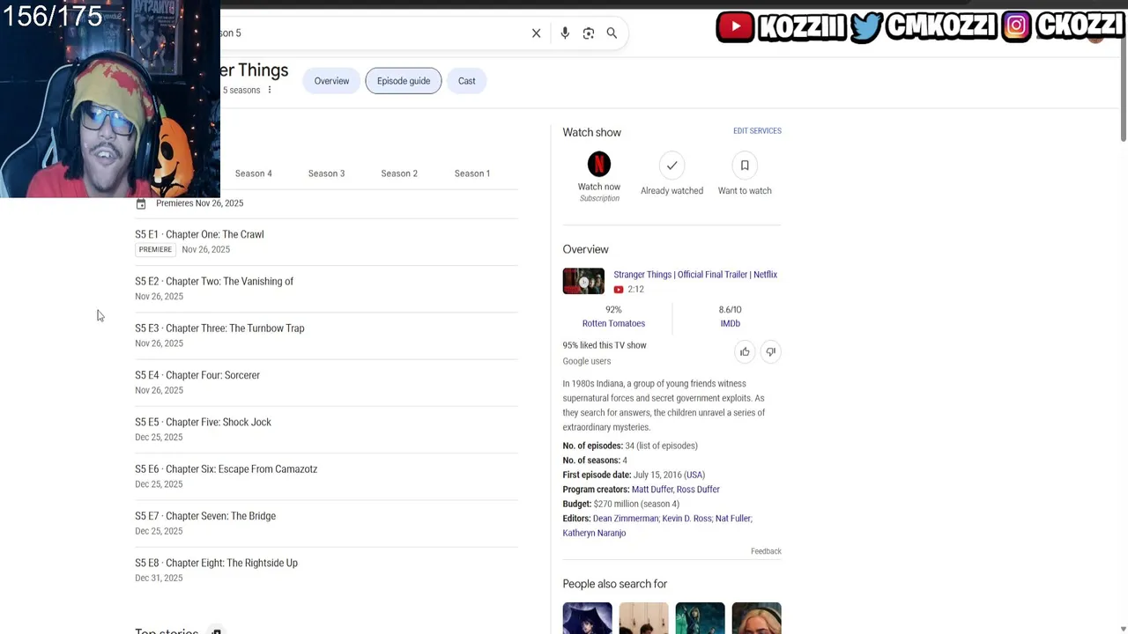Open the third People also search for thumbnail
Image resolution: width=1128 pixels, height=634 pixels.
coord(700,618)
